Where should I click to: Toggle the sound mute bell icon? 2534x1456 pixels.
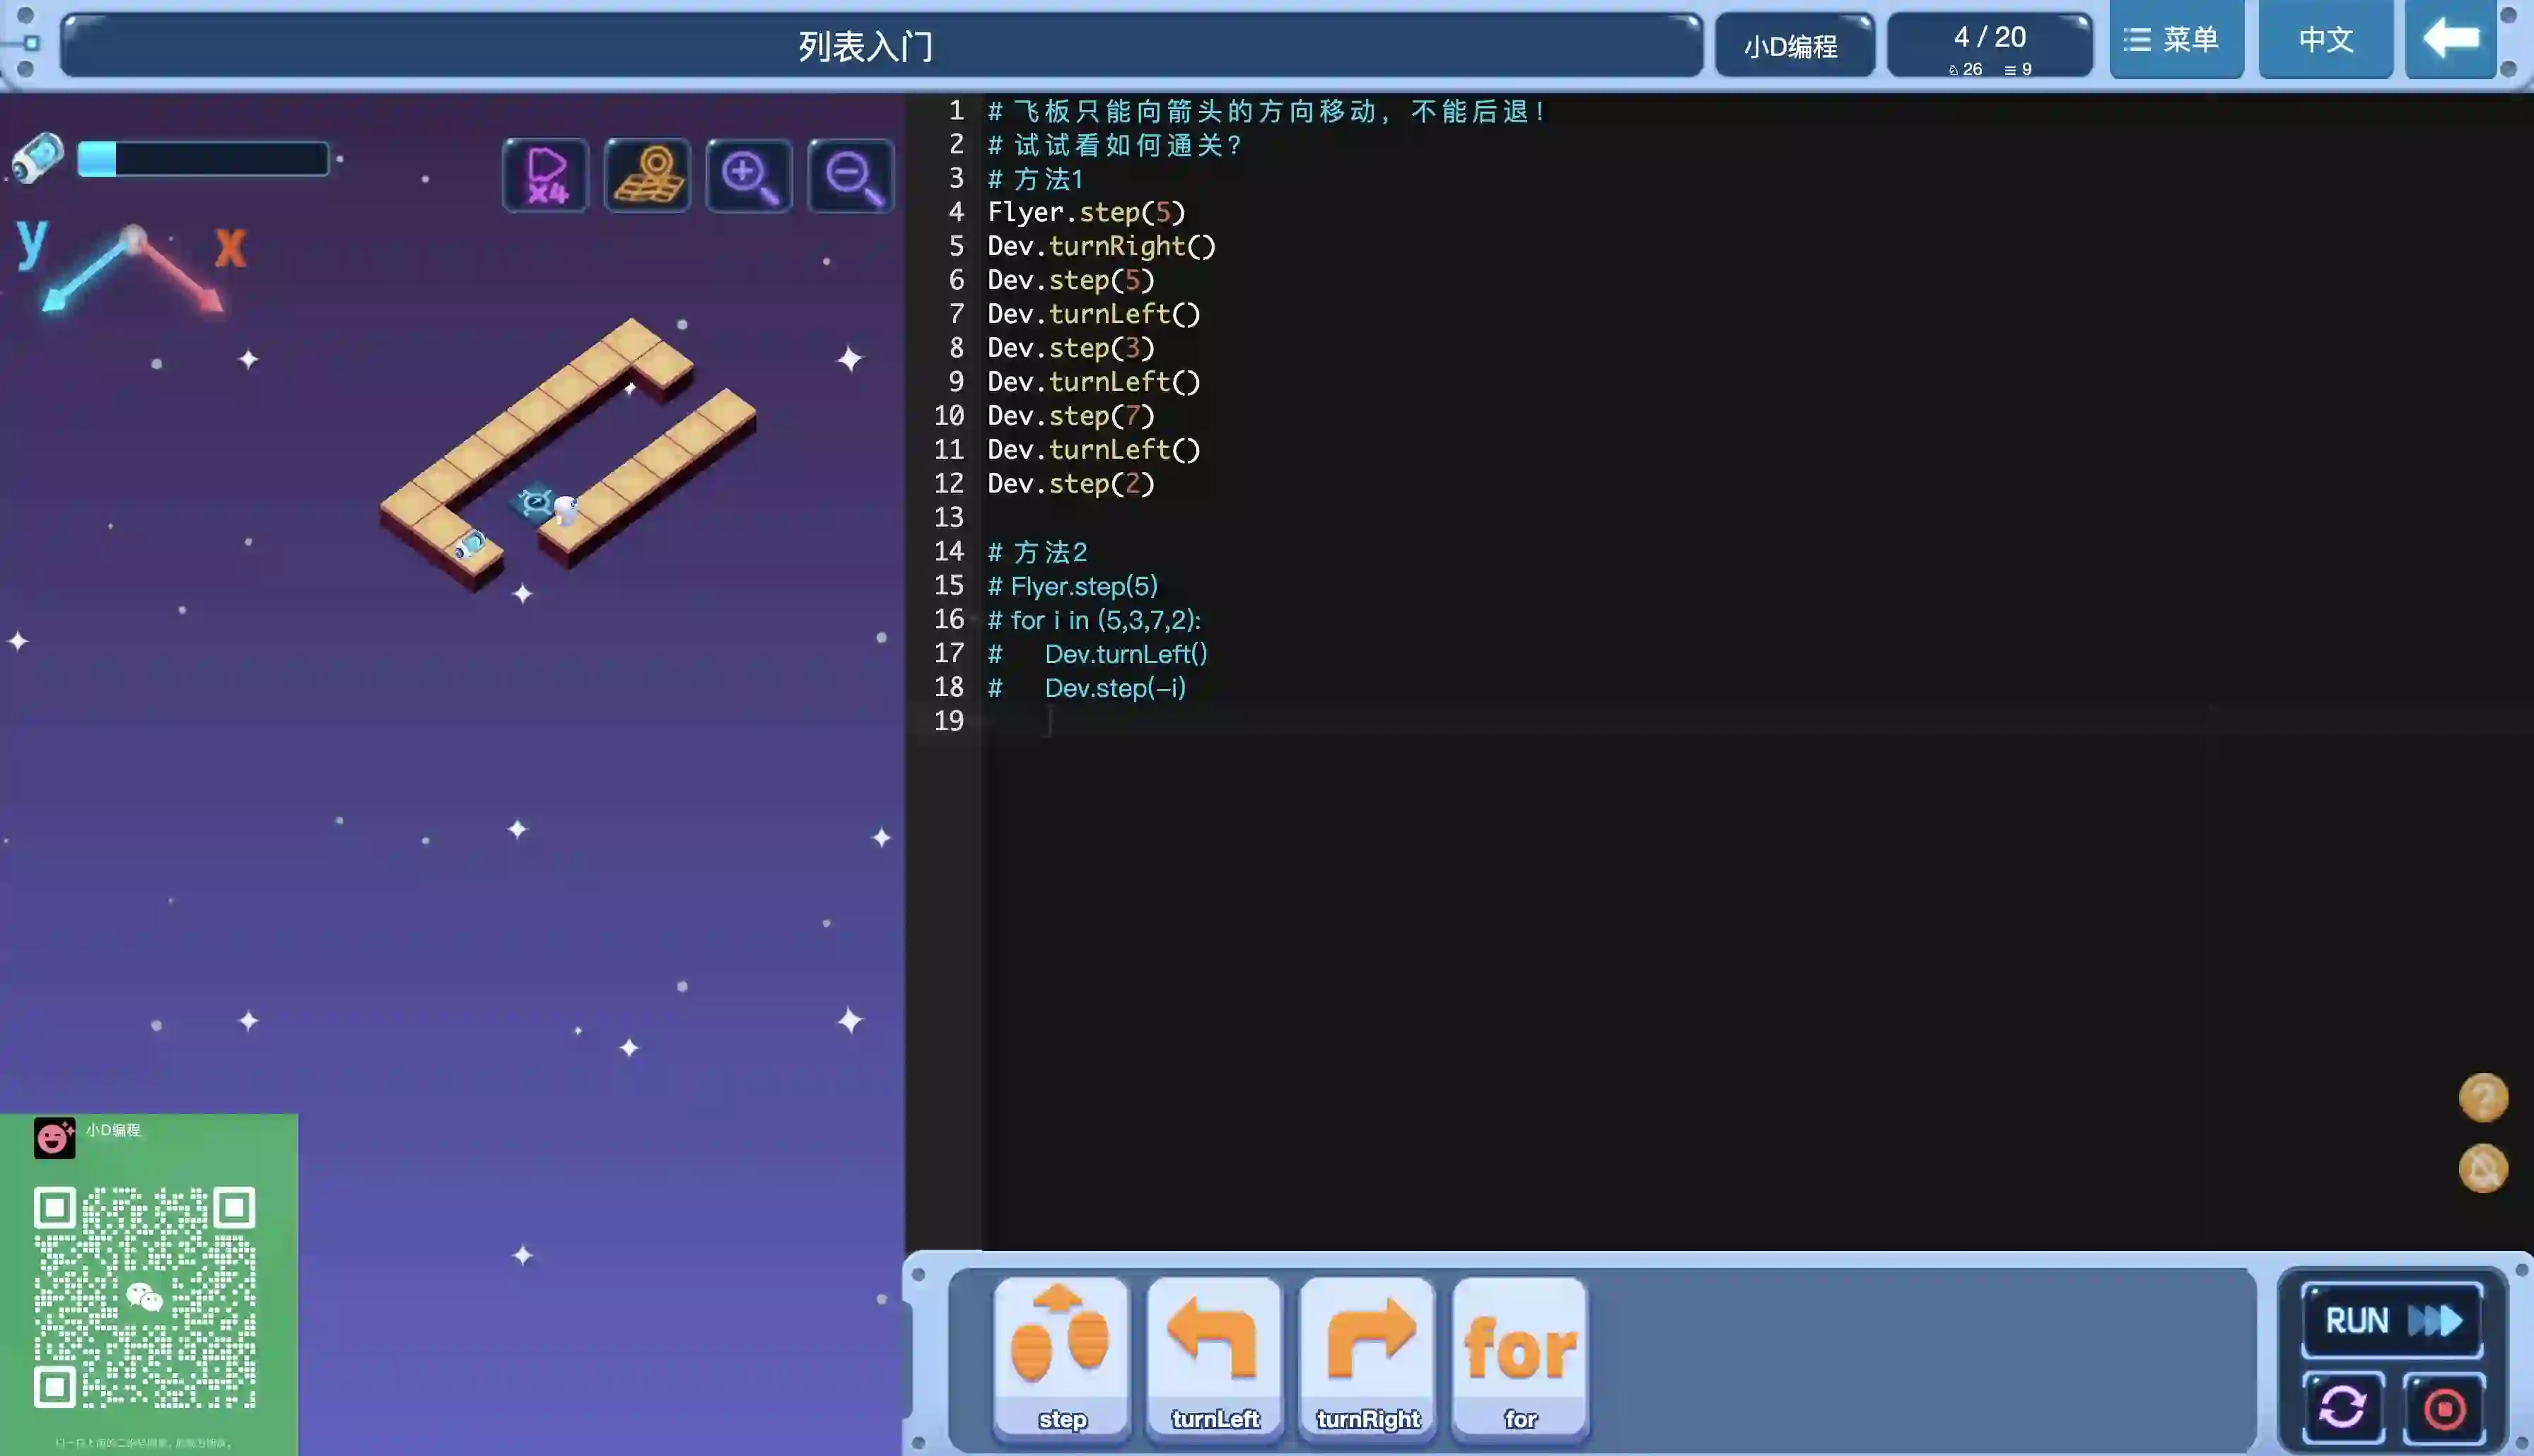pyautogui.click(x=2482, y=1168)
